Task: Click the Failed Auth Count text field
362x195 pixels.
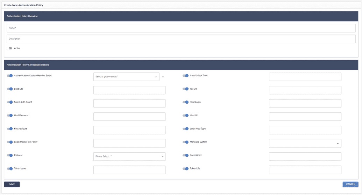Action: [129, 103]
